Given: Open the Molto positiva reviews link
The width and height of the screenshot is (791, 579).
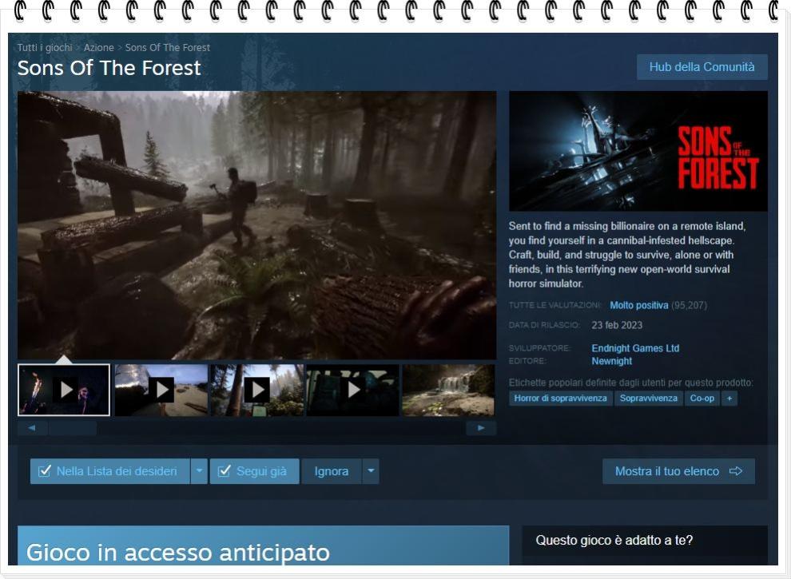Looking at the screenshot, I should pos(639,305).
